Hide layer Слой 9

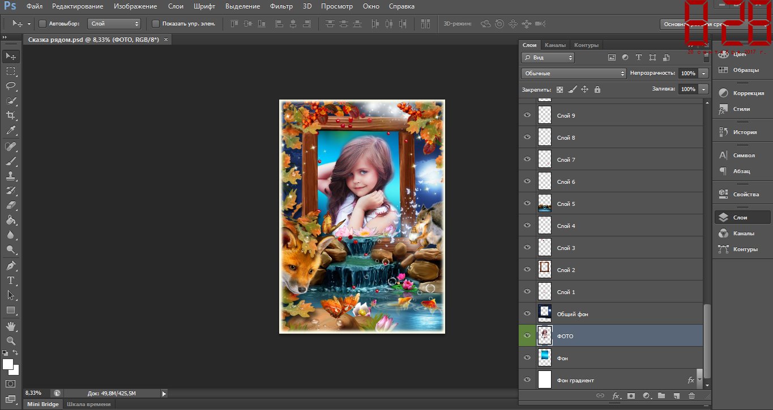pyautogui.click(x=528, y=115)
